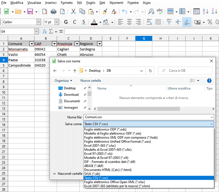Click the Nome file text field
Viewport: 219px width, 192px height.
pyautogui.click(x=146, y=117)
